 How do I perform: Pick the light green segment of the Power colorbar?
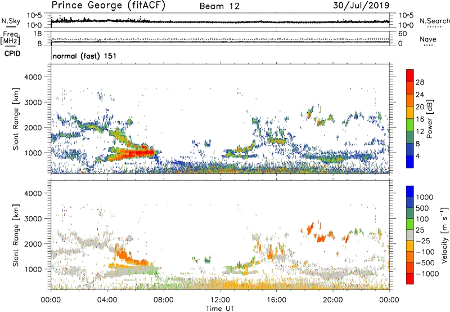point(410,125)
